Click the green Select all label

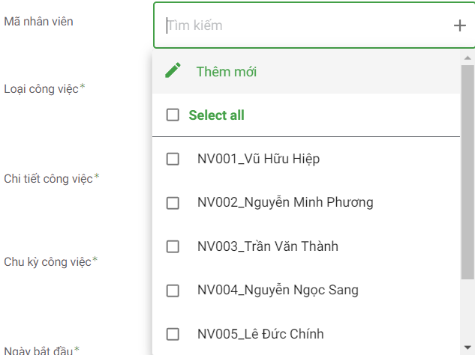coord(216,115)
